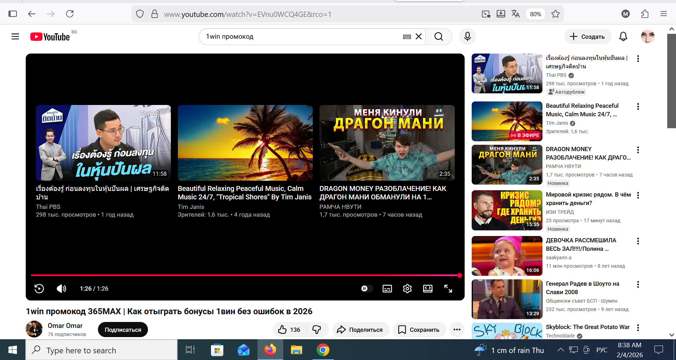Mute the video volume speaker icon

click(61, 288)
